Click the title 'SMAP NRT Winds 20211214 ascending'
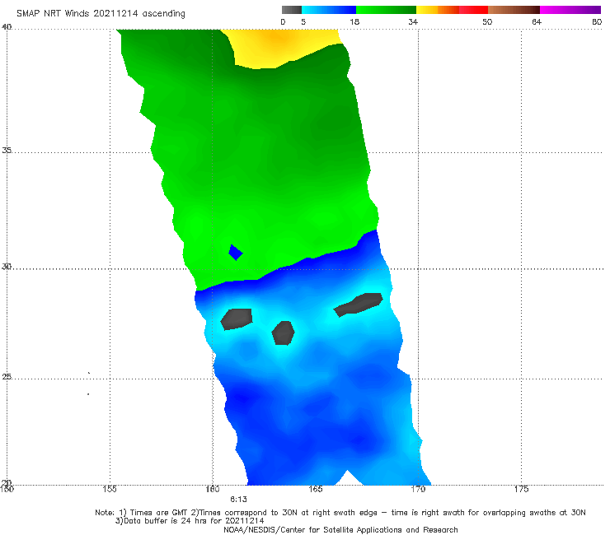 101,14
